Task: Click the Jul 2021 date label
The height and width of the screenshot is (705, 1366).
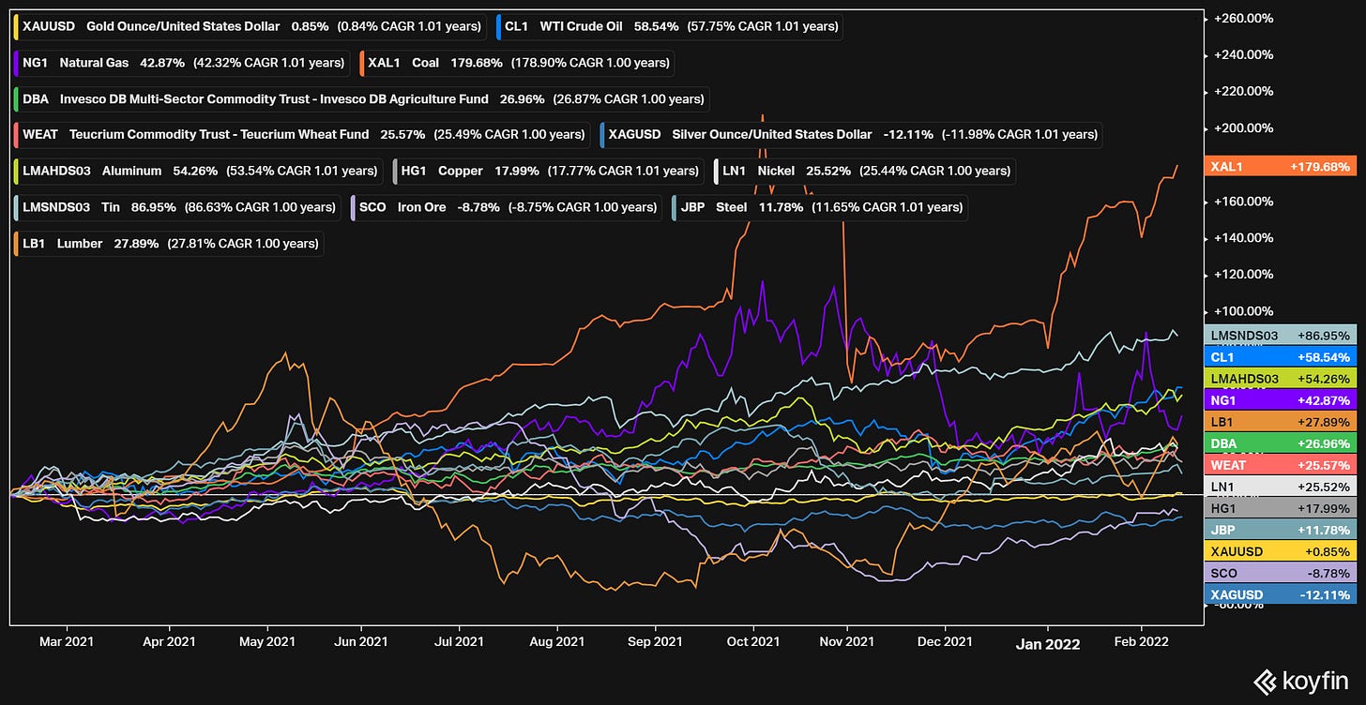Action: (x=460, y=642)
